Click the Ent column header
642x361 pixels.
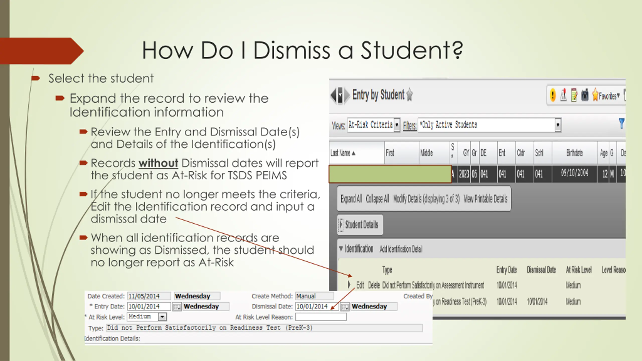[506, 153]
